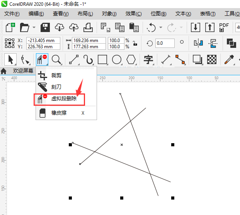Edit the horizontal scale percentage
Screen dimensions: 240x215
[116, 41]
